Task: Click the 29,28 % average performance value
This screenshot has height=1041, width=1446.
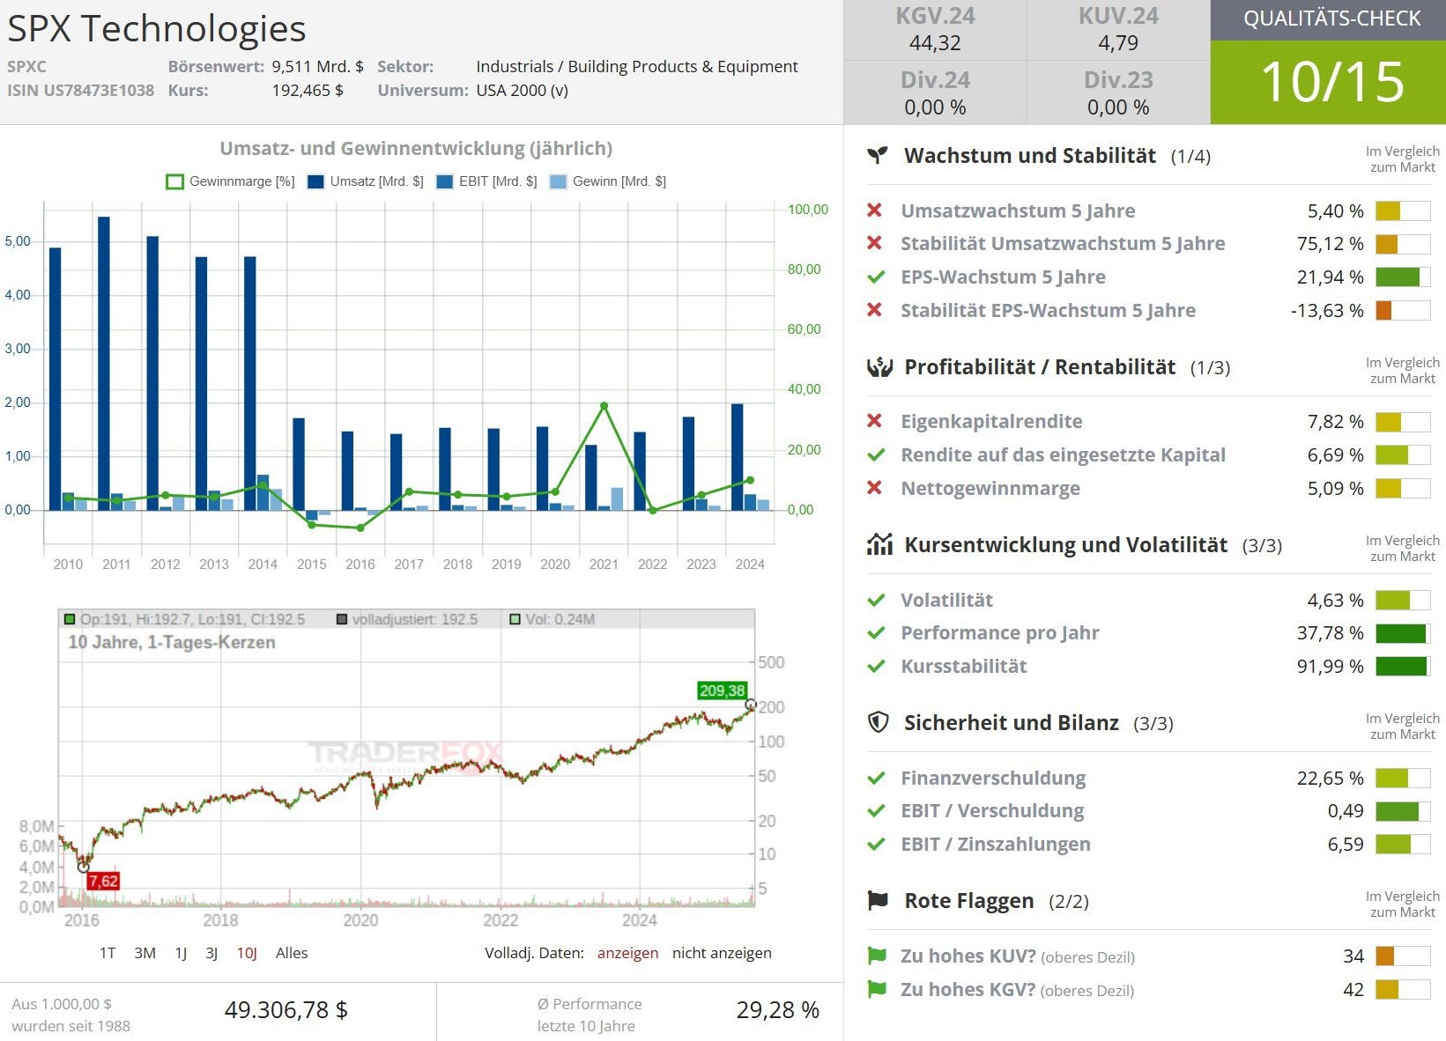Action: point(778,1010)
